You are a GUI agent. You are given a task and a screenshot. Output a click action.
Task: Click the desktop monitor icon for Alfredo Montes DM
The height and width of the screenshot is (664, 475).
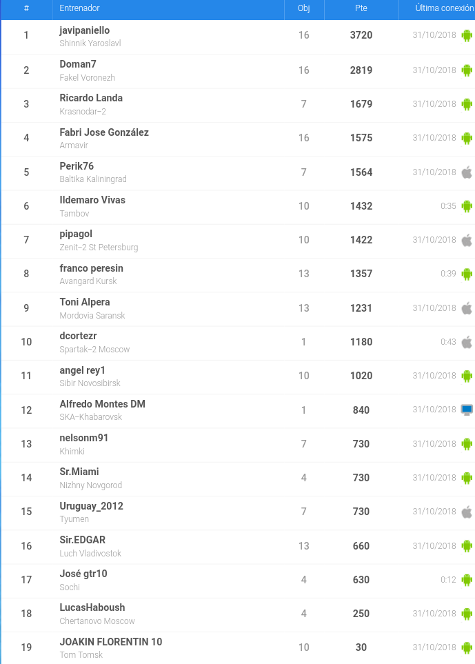[x=467, y=410]
